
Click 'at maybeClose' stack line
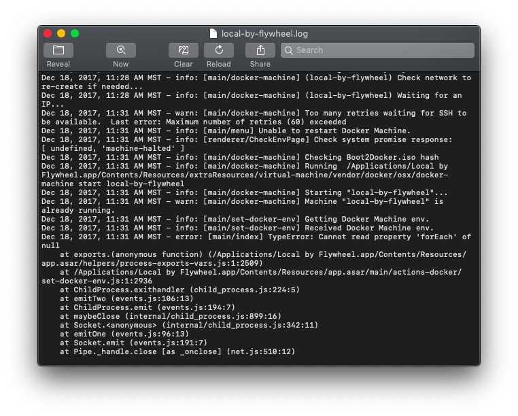(171, 317)
